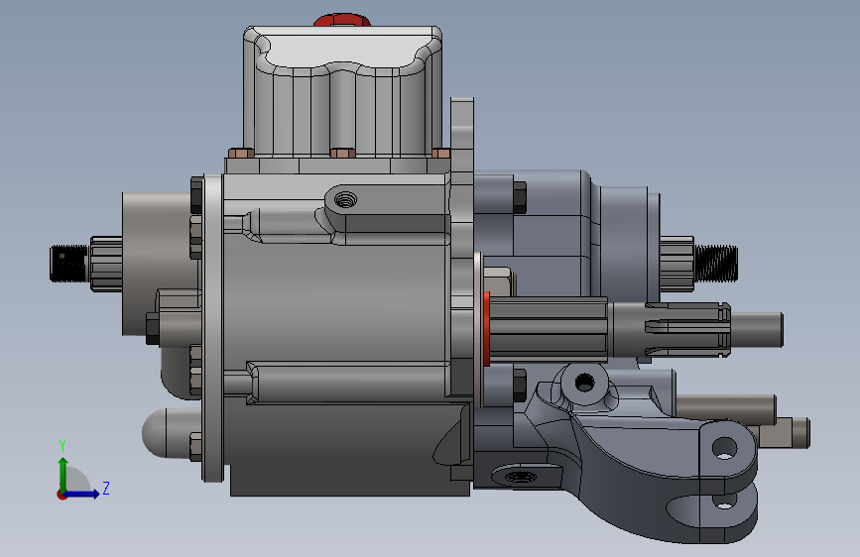This screenshot has height=557, width=860.
Task: Select the long gray rod at lower right
Action: [x=726, y=409]
